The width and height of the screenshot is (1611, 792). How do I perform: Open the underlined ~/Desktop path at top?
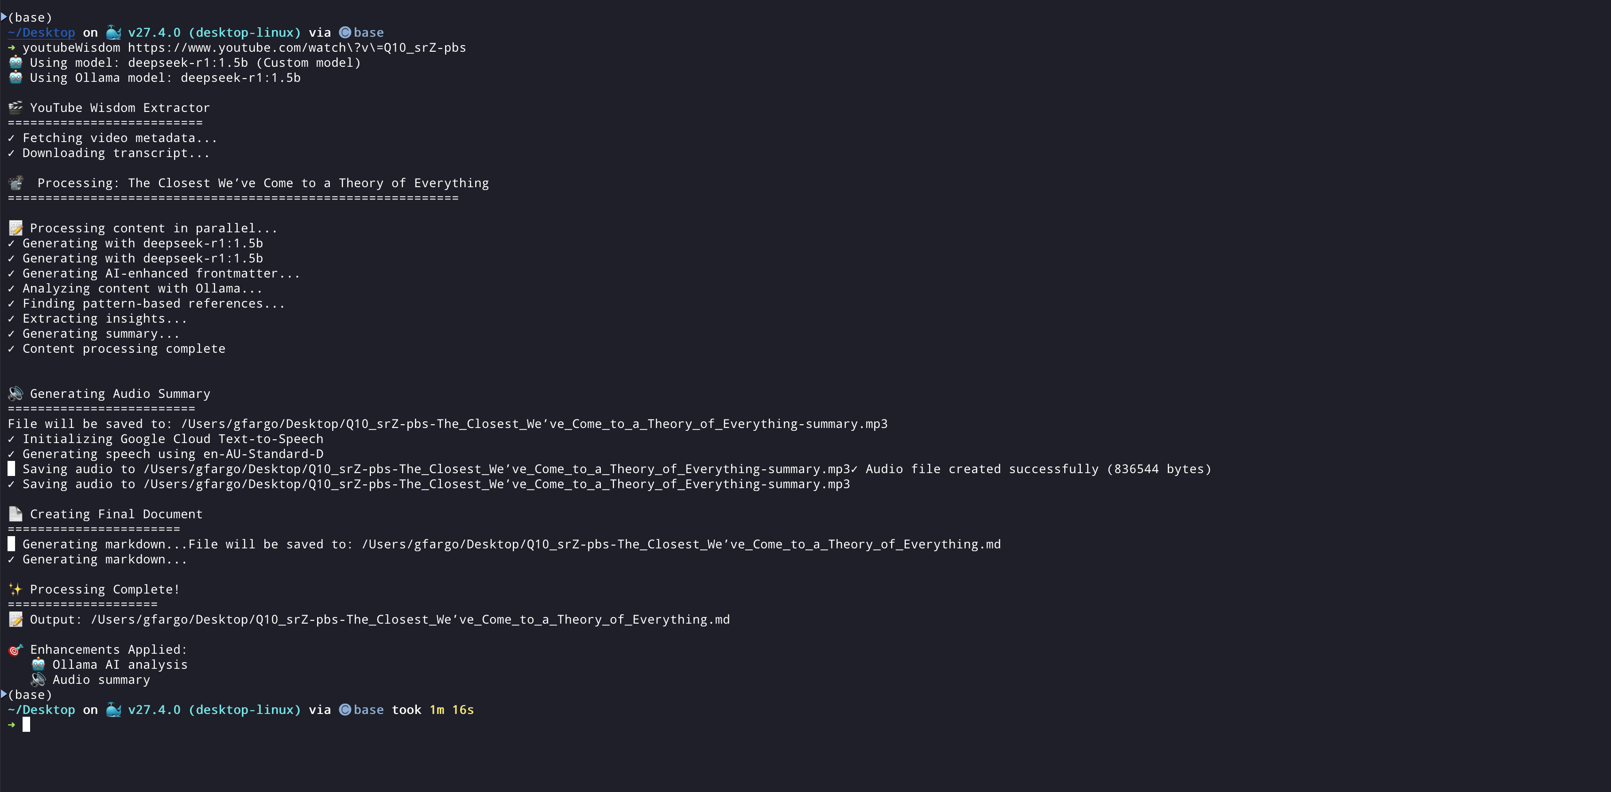point(41,32)
